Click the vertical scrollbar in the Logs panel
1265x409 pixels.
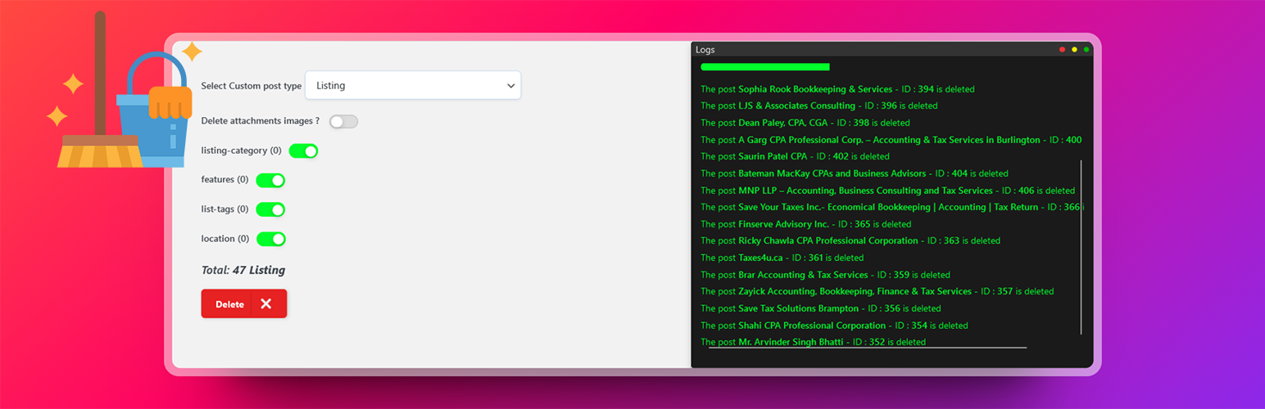click(1081, 245)
